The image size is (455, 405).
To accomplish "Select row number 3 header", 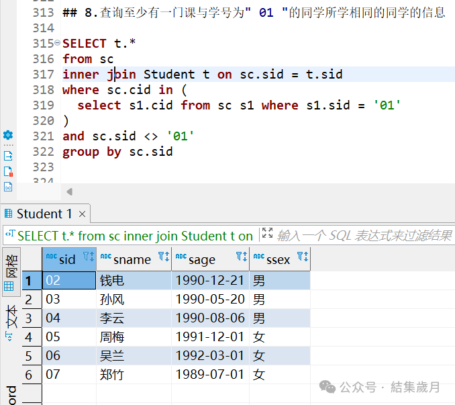I will point(32,318).
